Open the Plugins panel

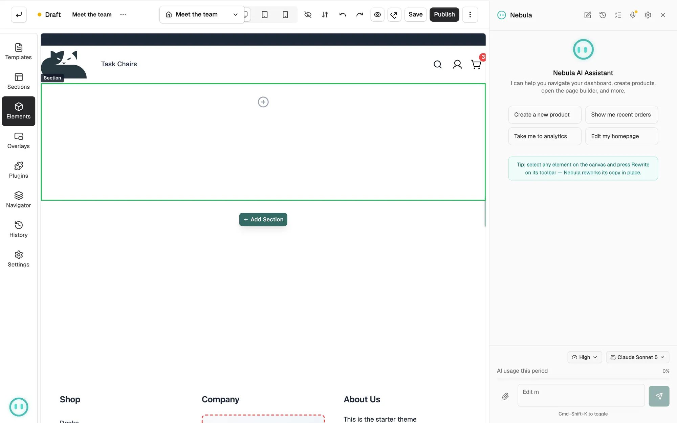pyautogui.click(x=18, y=170)
